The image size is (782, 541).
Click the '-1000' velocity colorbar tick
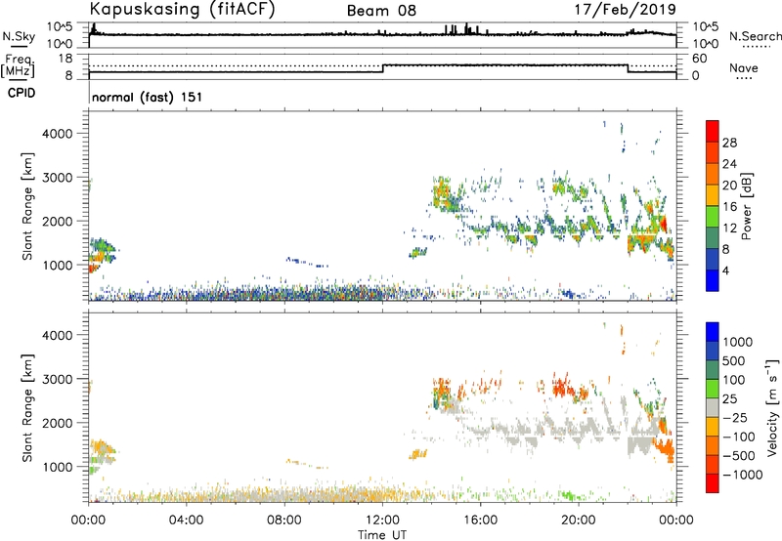pos(742,475)
